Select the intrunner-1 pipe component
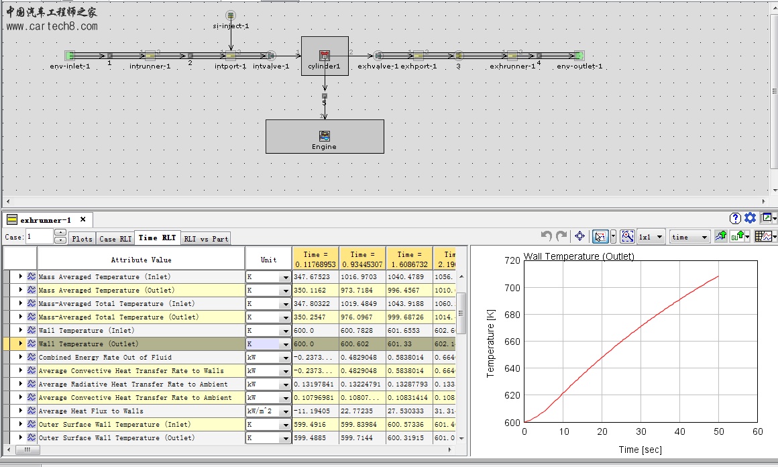The width and height of the screenshot is (778, 467). point(150,56)
